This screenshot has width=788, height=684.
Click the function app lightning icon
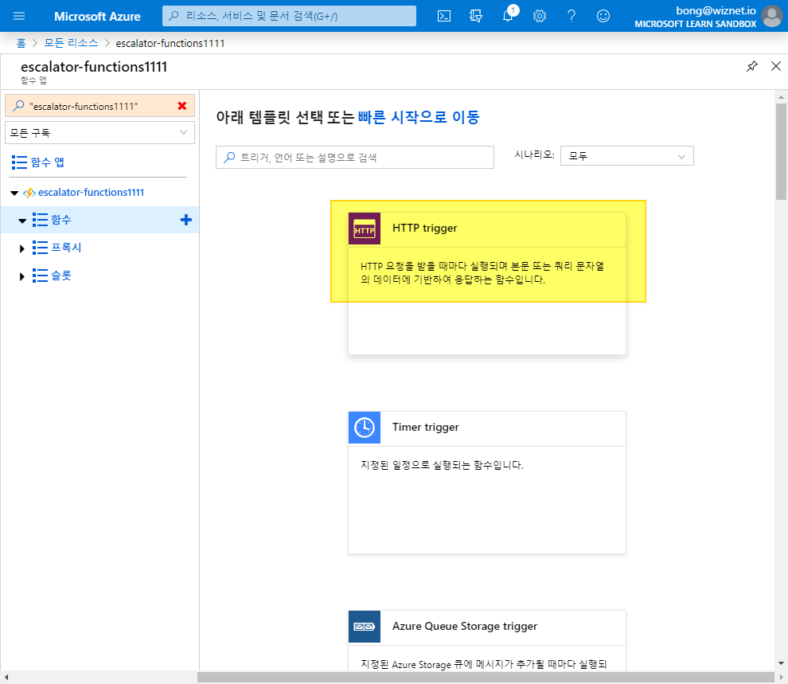29,193
